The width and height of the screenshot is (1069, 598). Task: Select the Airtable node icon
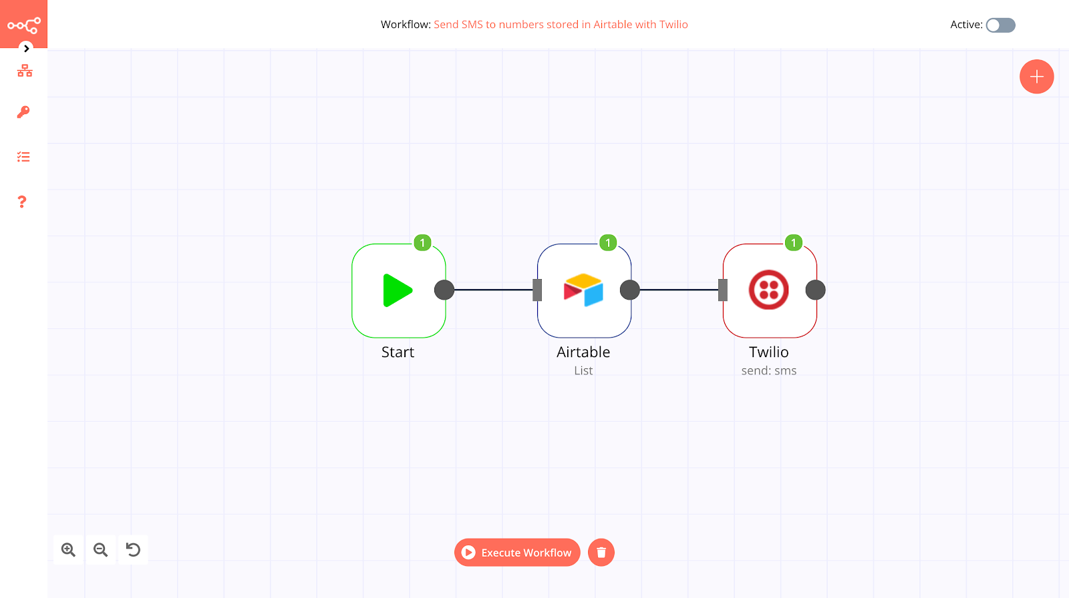583,290
